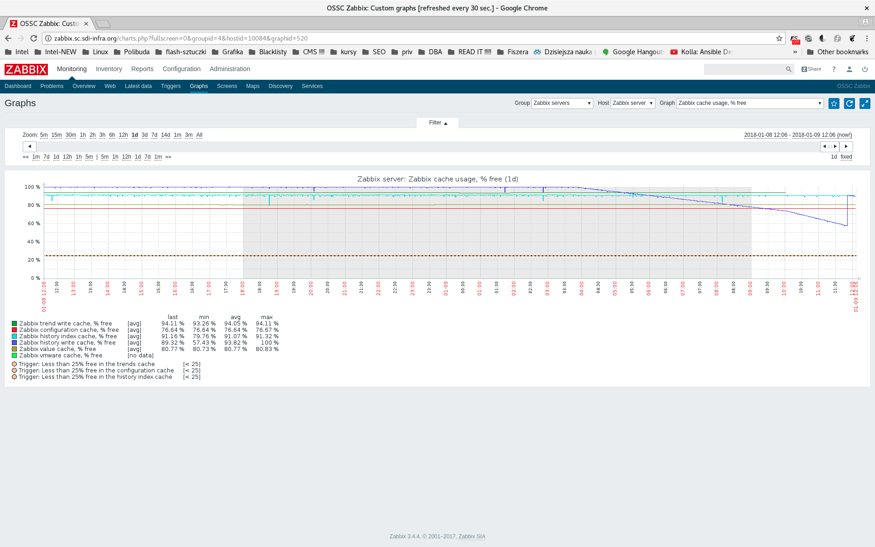This screenshot has height=547, width=875.
Task: Jump to latest period with »» link
Action: coord(168,157)
